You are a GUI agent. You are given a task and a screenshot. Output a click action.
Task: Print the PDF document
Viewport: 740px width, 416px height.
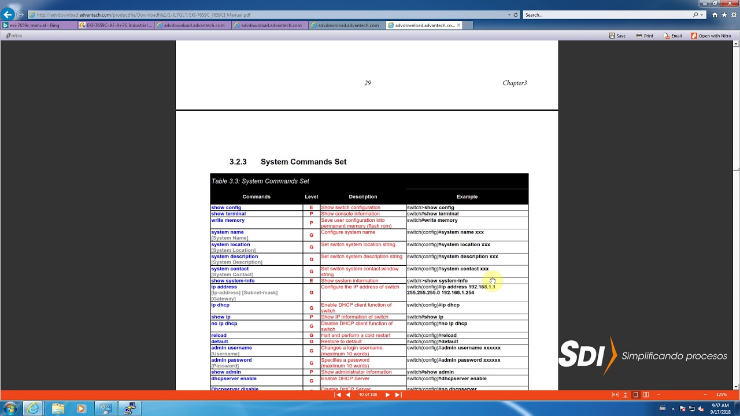pos(645,36)
